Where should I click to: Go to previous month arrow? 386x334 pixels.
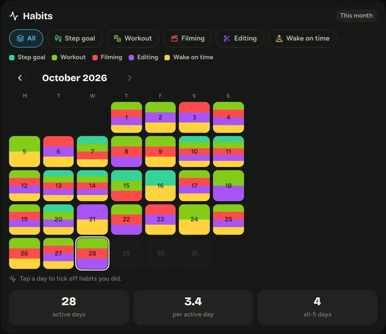tap(20, 78)
